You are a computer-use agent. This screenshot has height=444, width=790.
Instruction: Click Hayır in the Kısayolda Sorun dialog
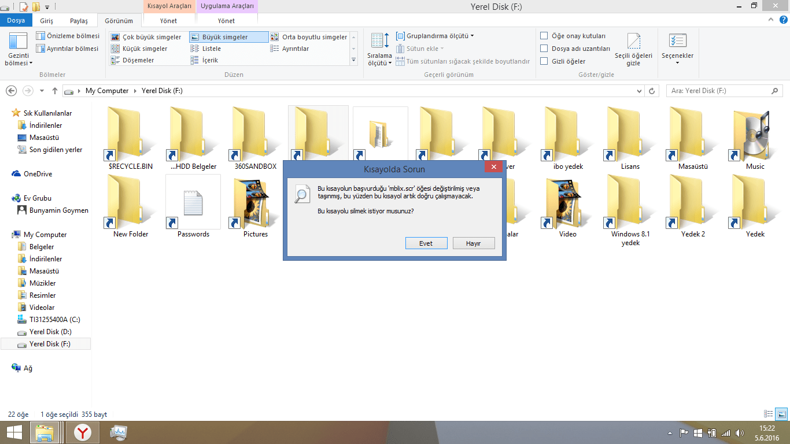(474, 243)
